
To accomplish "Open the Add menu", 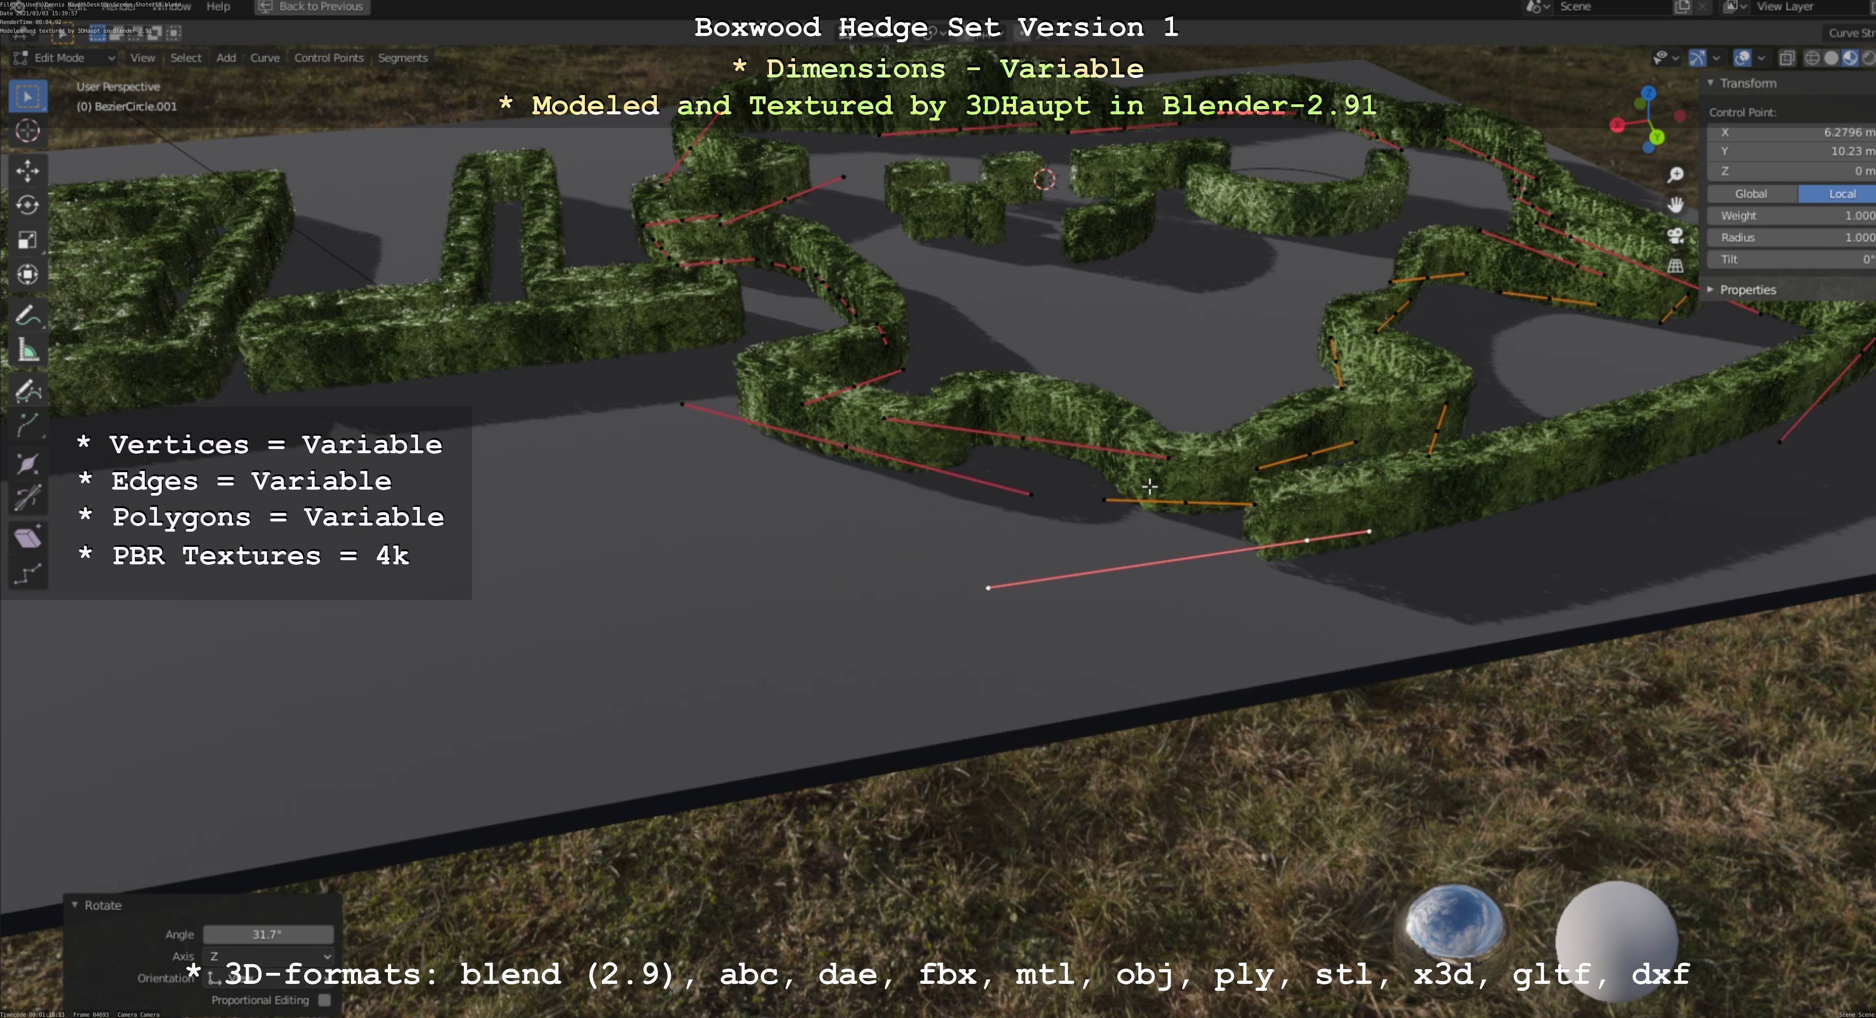I will click(226, 58).
